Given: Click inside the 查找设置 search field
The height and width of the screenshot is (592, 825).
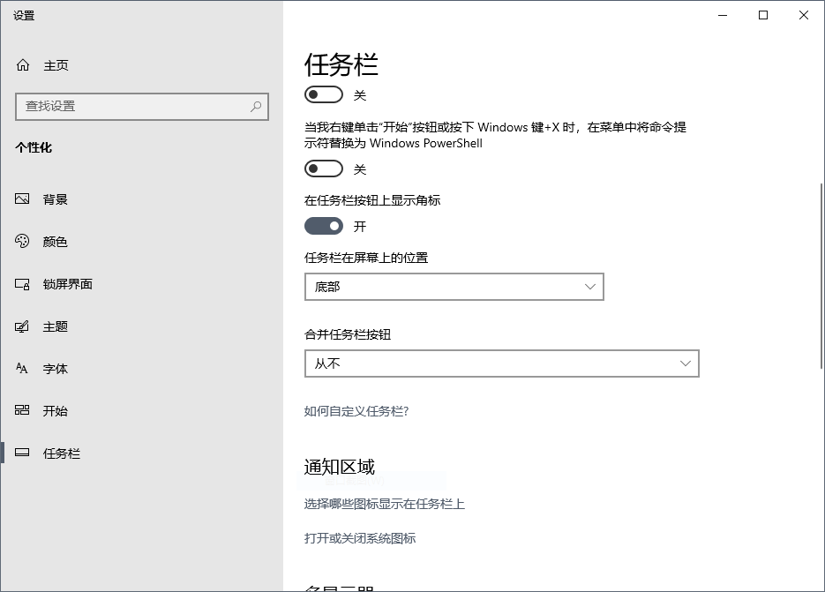Looking at the screenshot, I should 132,106.
